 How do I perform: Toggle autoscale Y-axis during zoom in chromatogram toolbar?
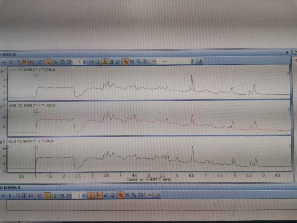pos(25,62)
